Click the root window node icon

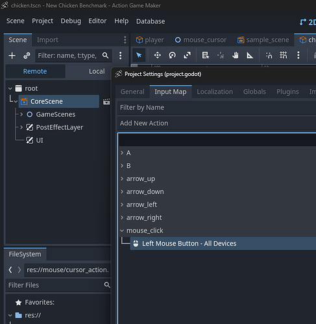18,88
